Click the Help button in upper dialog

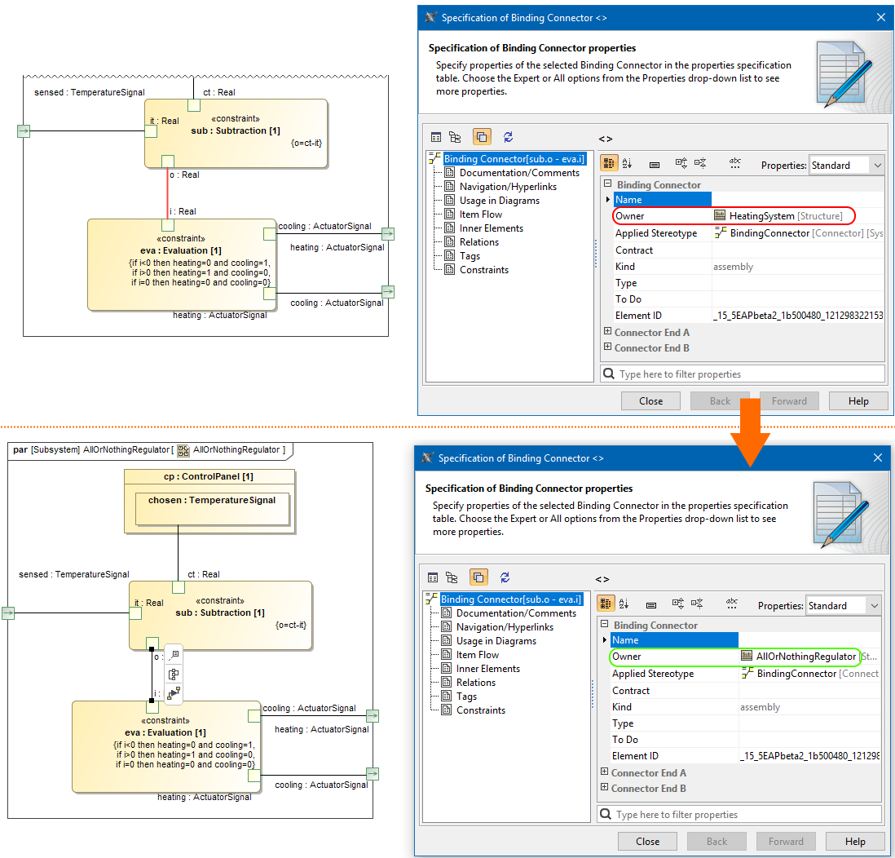click(858, 401)
